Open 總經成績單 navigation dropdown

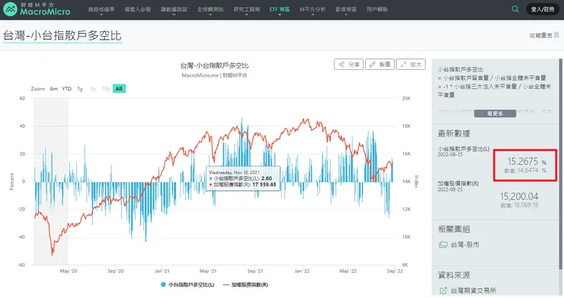pyautogui.click(x=101, y=10)
